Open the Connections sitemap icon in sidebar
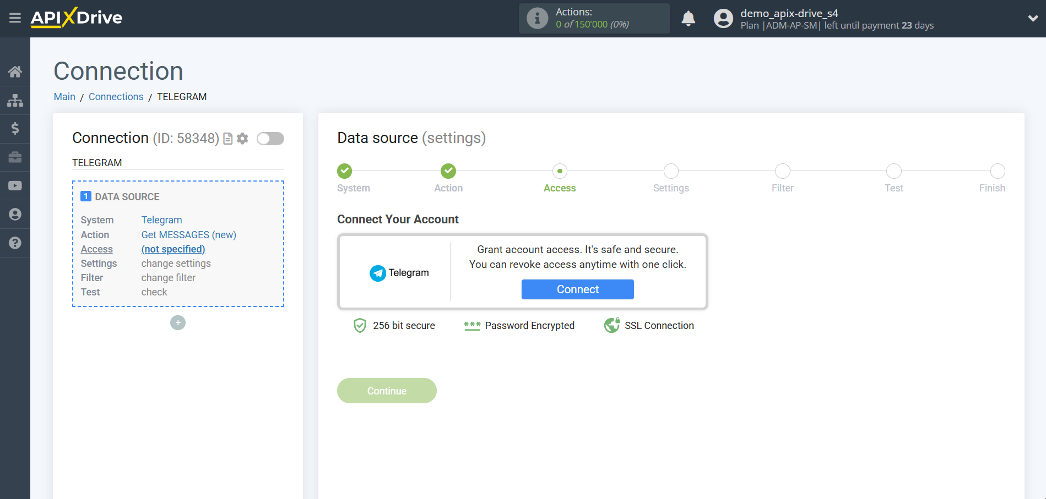Viewport: 1046px width, 499px height. 15,100
